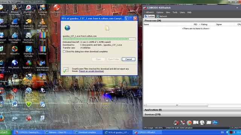Click the green download progress bar
This screenshot has height=135, width=241.
tap(99, 39)
